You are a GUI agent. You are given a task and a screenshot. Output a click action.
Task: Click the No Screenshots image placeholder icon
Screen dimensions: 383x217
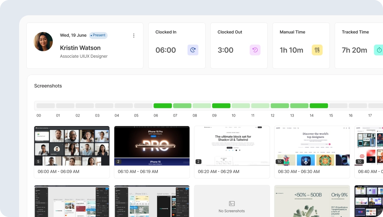[x=232, y=204]
